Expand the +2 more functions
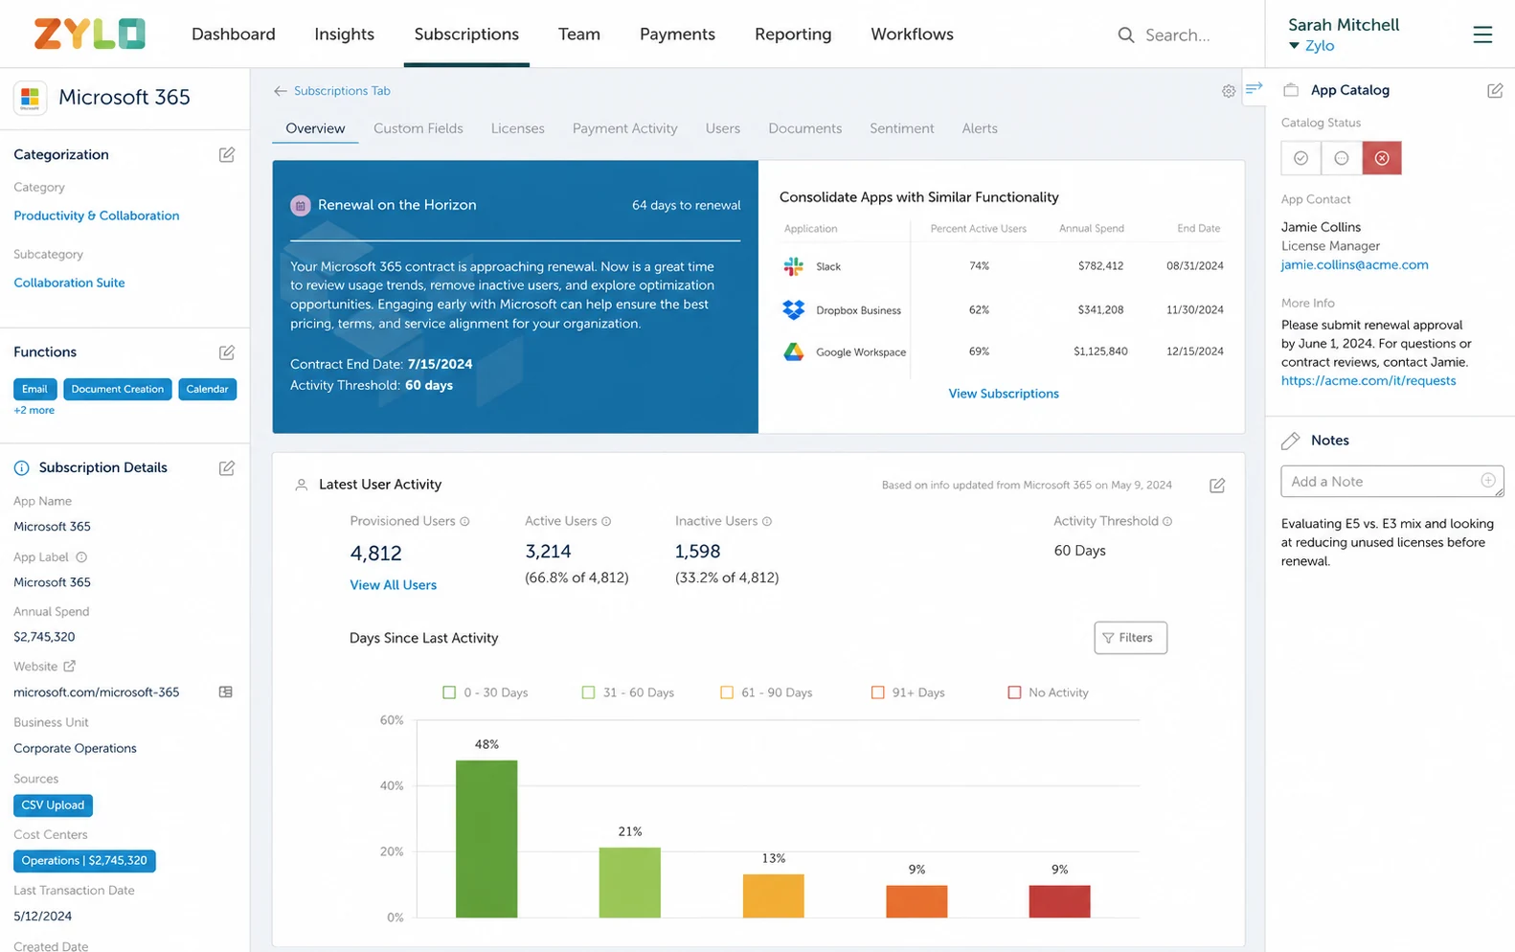The width and height of the screenshot is (1515, 952). tap(34, 410)
